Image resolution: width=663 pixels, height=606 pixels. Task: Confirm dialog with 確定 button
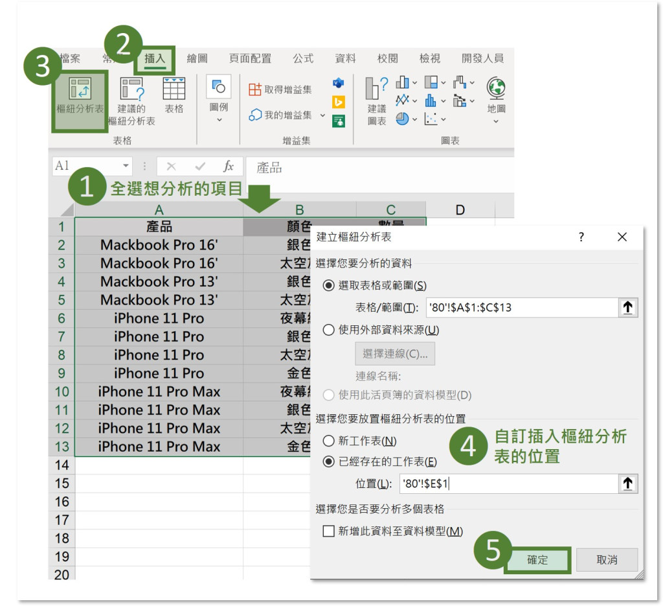pyautogui.click(x=537, y=560)
